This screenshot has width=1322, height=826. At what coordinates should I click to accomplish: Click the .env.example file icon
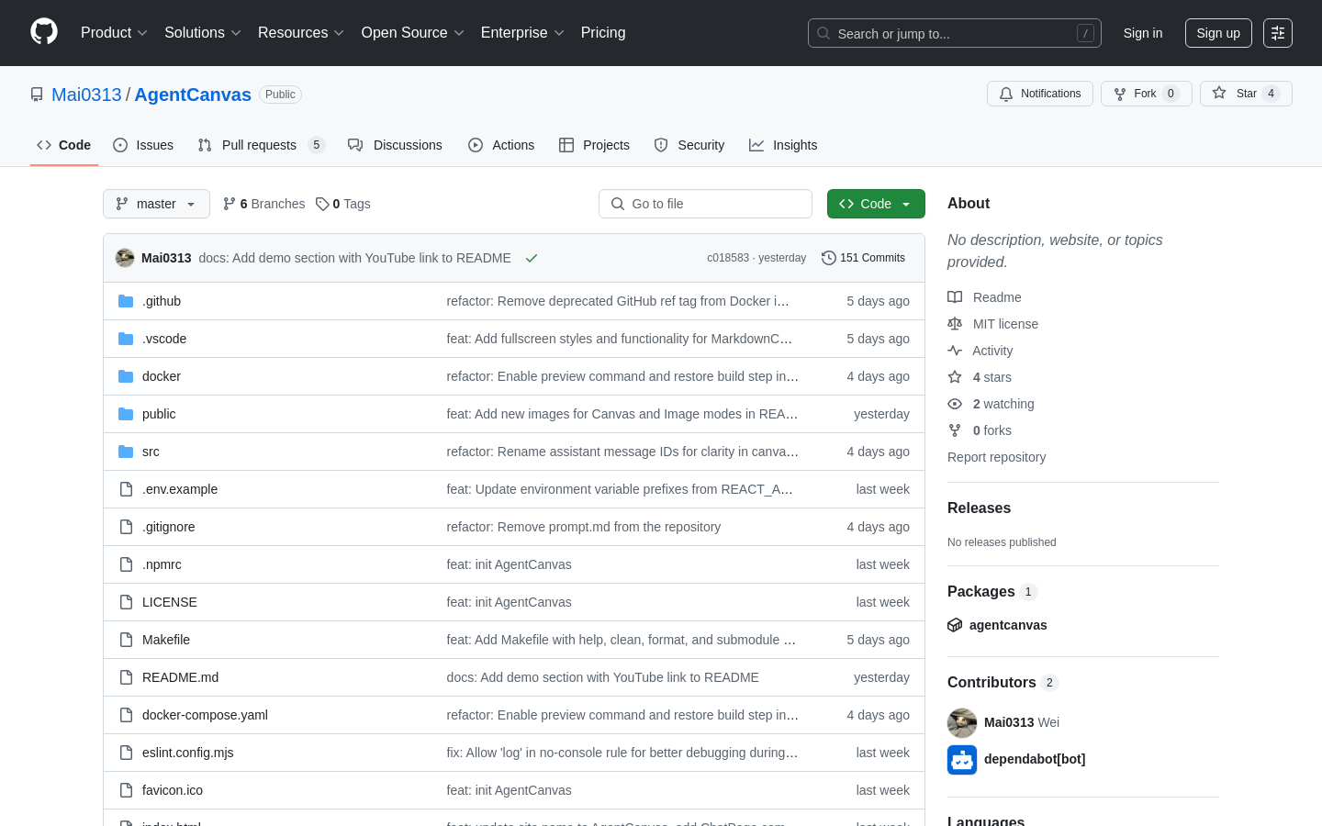point(126,489)
